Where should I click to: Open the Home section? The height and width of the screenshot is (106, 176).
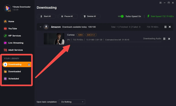[x=9, y=21]
